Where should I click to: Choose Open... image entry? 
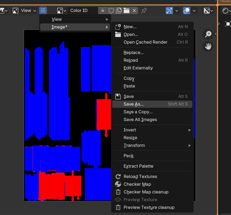152,34
